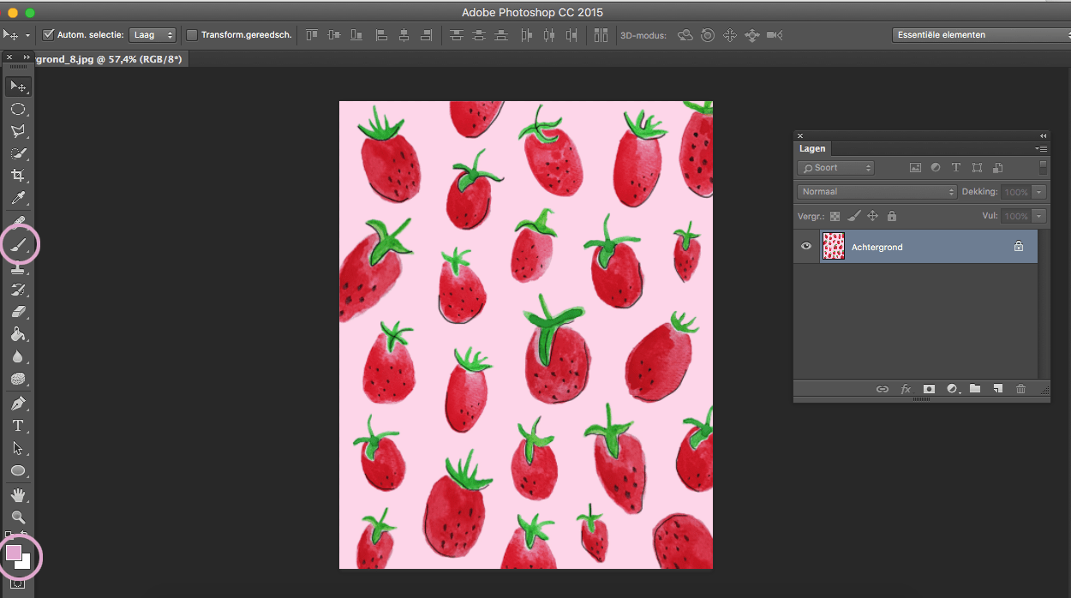Viewport: 1071px width, 598px height.
Task: Select the layer mask icon
Action: click(929, 388)
